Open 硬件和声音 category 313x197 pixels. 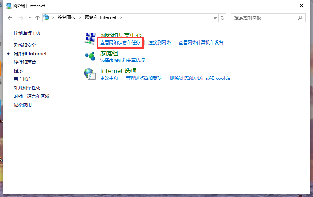pos(25,62)
